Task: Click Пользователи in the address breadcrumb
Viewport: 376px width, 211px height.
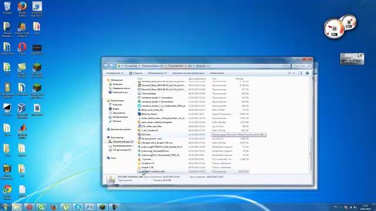Action: [x=176, y=66]
